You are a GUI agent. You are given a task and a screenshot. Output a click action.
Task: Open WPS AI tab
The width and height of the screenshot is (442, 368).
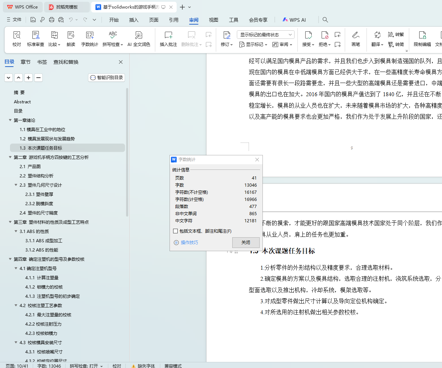click(x=294, y=20)
